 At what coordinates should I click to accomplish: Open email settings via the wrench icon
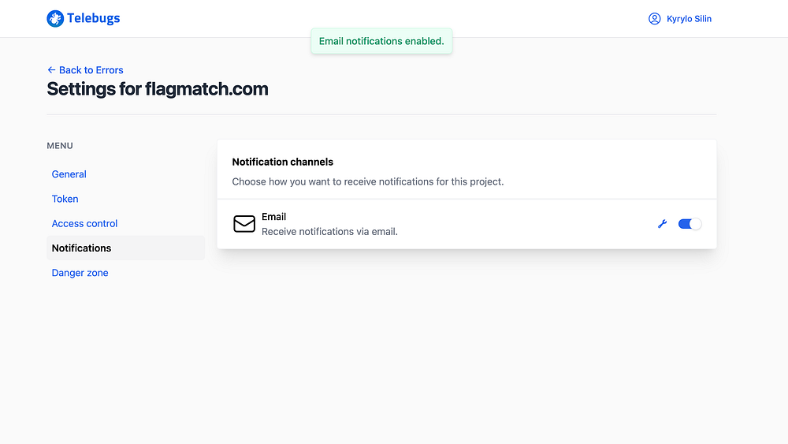click(x=662, y=224)
